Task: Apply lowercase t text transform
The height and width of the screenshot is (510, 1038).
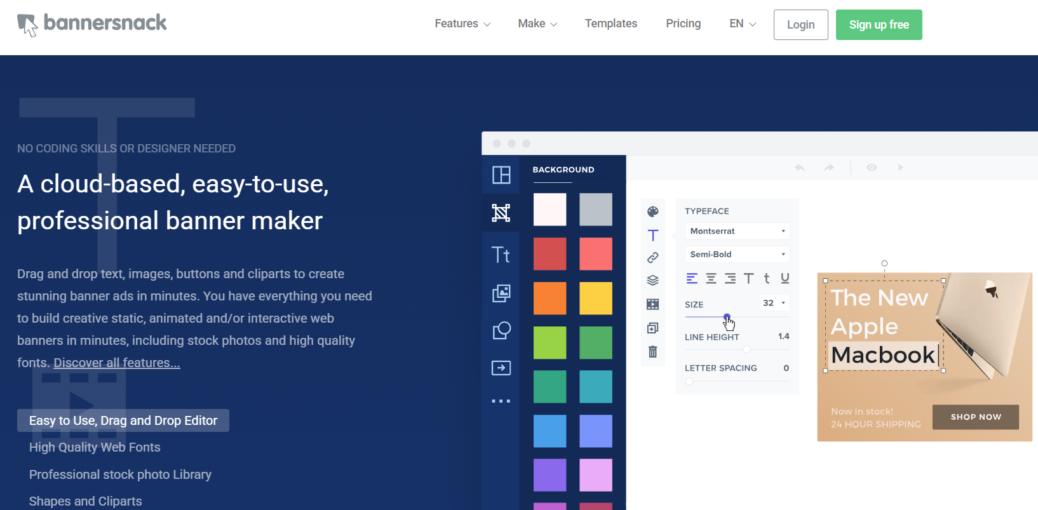Action: 767,278
